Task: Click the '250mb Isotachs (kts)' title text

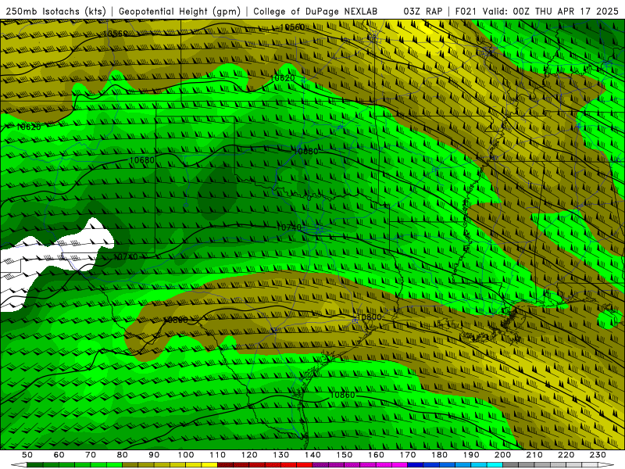Action: click(x=56, y=11)
